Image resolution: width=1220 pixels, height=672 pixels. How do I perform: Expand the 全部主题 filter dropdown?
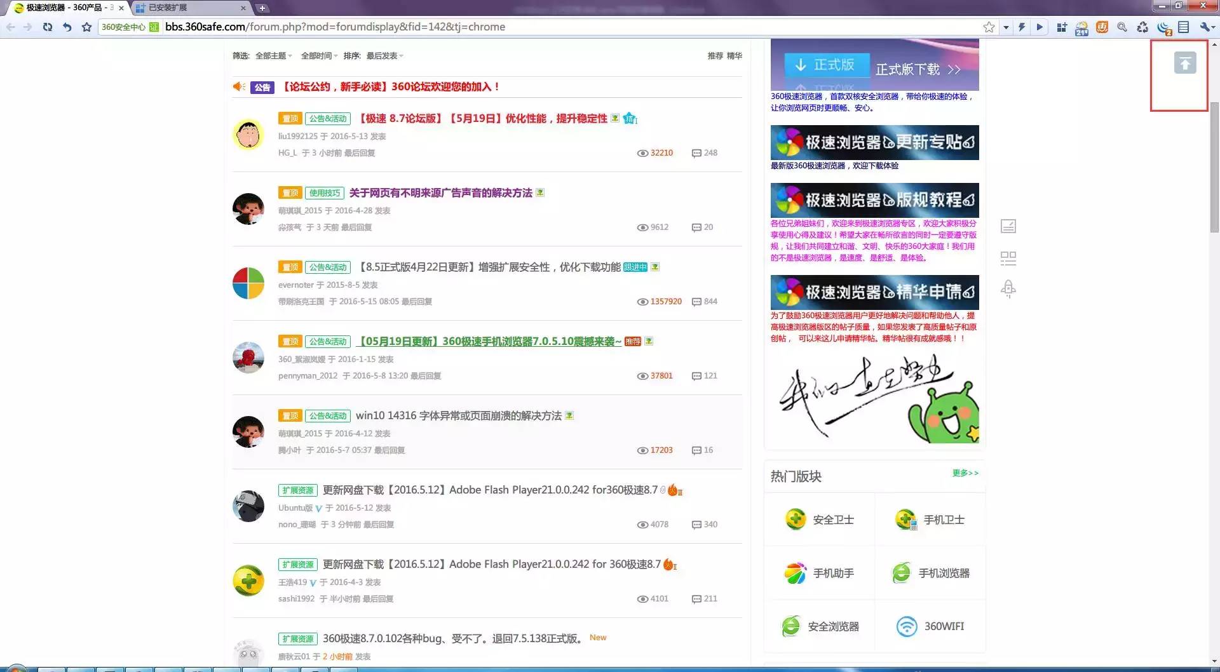click(x=273, y=56)
